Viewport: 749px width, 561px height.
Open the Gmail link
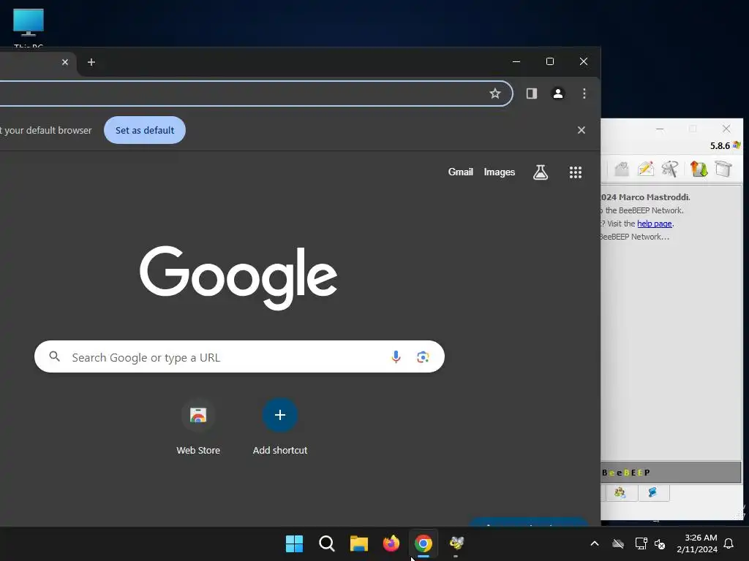[x=461, y=172]
